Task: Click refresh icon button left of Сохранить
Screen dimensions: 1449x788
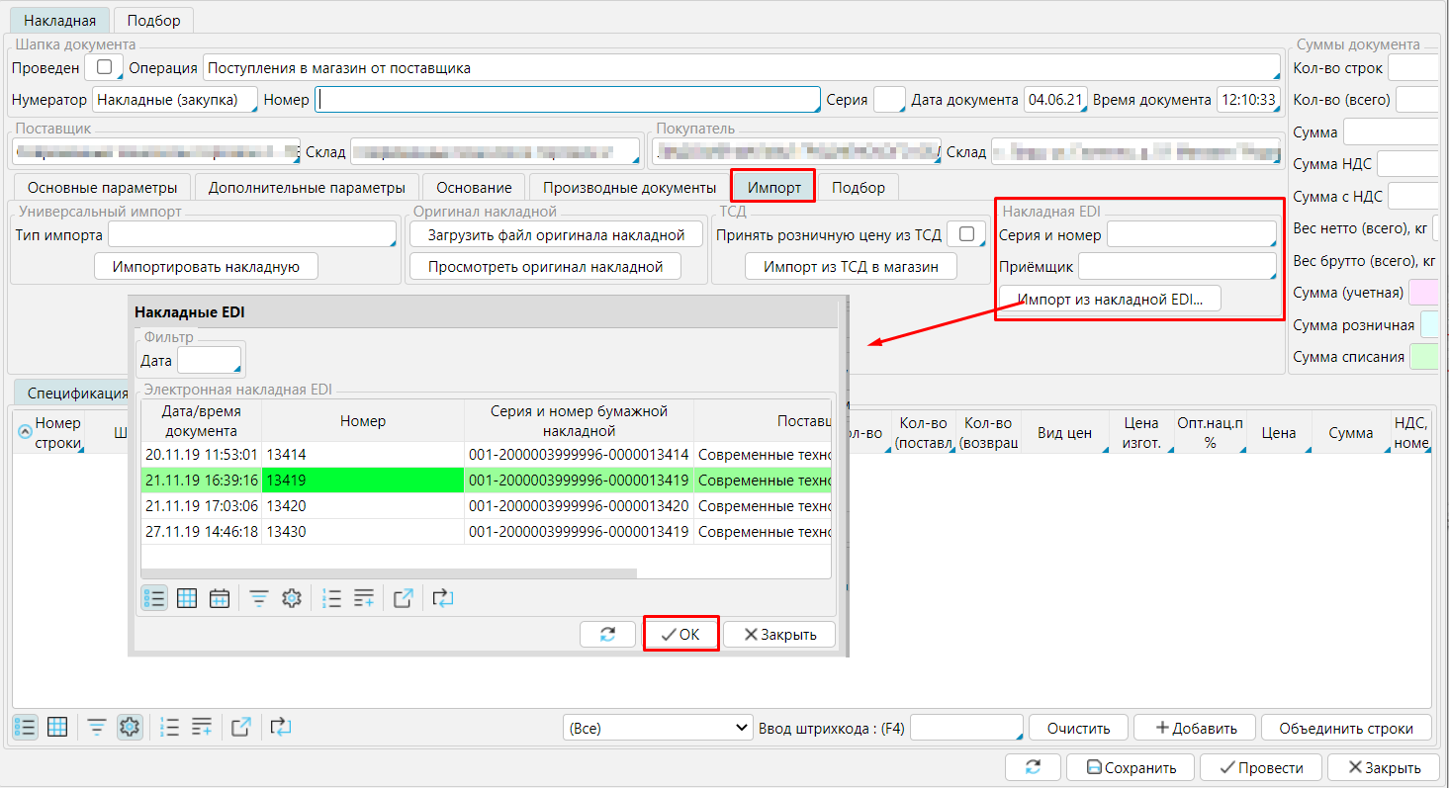Action: pos(1033,767)
